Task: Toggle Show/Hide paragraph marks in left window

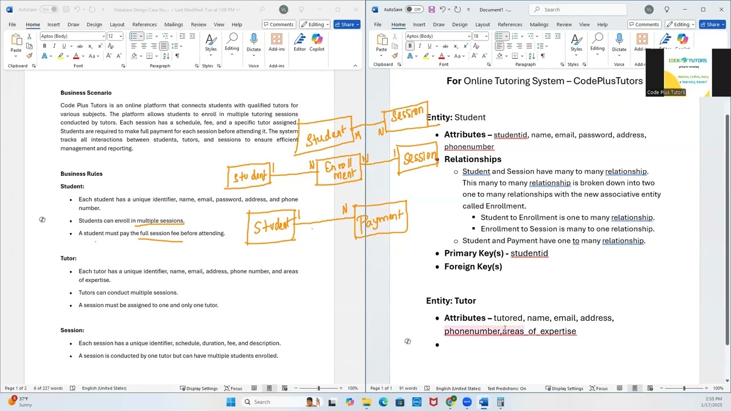Action: click(x=177, y=56)
